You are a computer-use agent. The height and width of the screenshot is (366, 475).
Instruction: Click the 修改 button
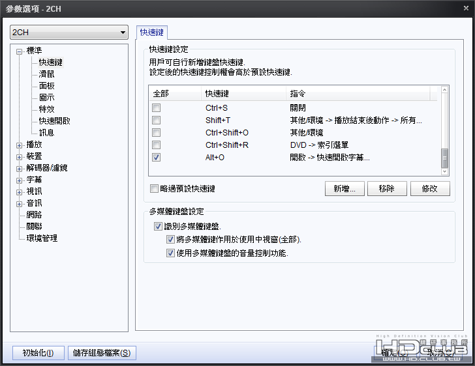(x=430, y=189)
